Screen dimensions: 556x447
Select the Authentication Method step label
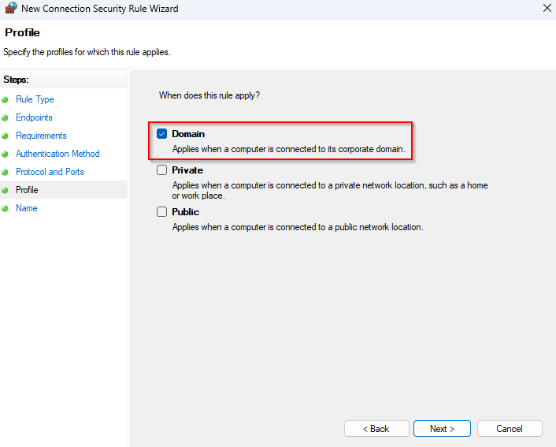pos(57,154)
